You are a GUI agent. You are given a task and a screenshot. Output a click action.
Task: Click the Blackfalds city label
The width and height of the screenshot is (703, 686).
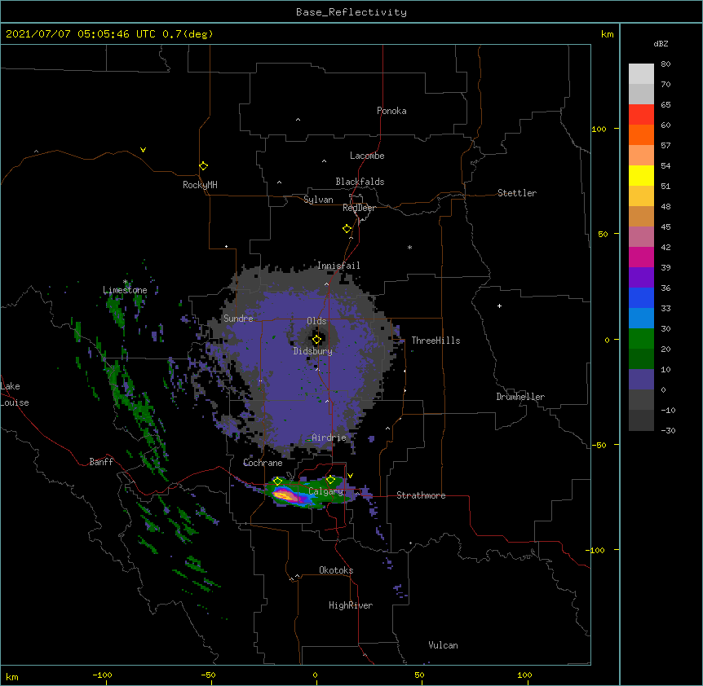coord(360,182)
